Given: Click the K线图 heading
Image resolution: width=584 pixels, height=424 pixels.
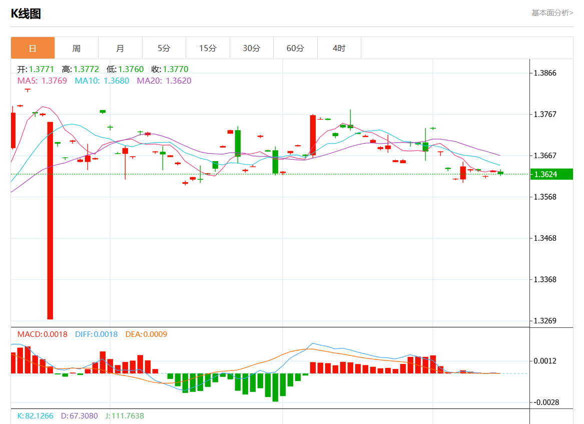Looking at the screenshot, I should tap(26, 14).
